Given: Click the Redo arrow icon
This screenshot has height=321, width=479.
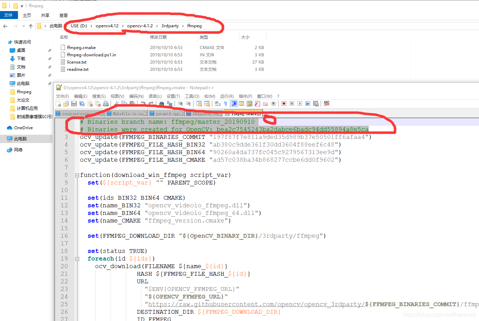Looking at the screenshot, I should (x=151, y=104).
